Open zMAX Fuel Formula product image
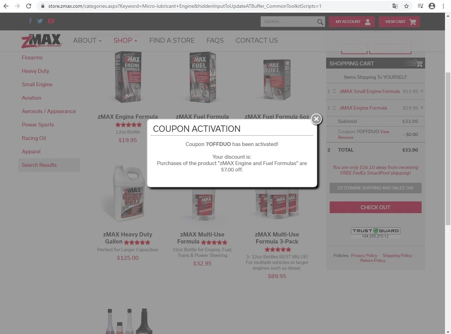This screenshot has width=451, height=334. tap(202, 77)
